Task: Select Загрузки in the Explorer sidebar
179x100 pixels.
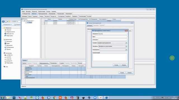Action: click(9, 30)
